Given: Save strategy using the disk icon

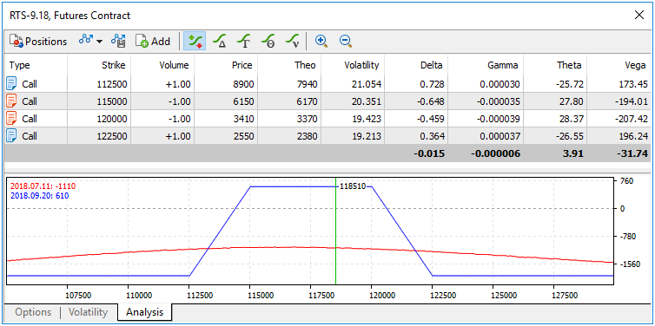Looking at the screenshot, I should (x=118, y=42).
